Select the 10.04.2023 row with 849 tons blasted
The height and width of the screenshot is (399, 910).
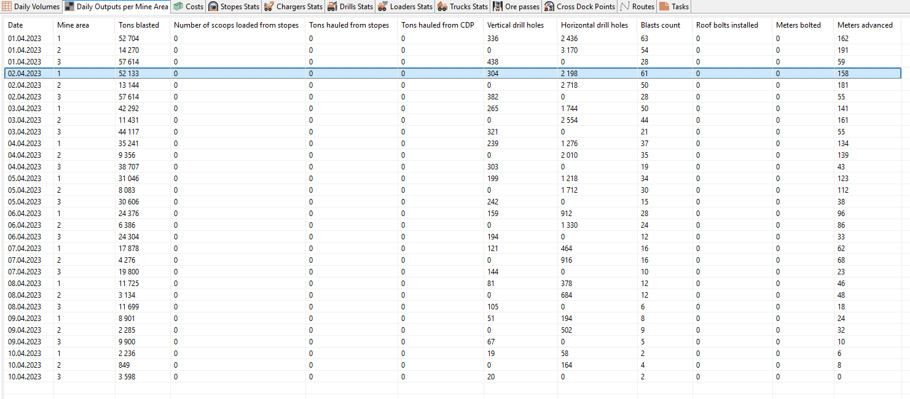tap(453, 365)
